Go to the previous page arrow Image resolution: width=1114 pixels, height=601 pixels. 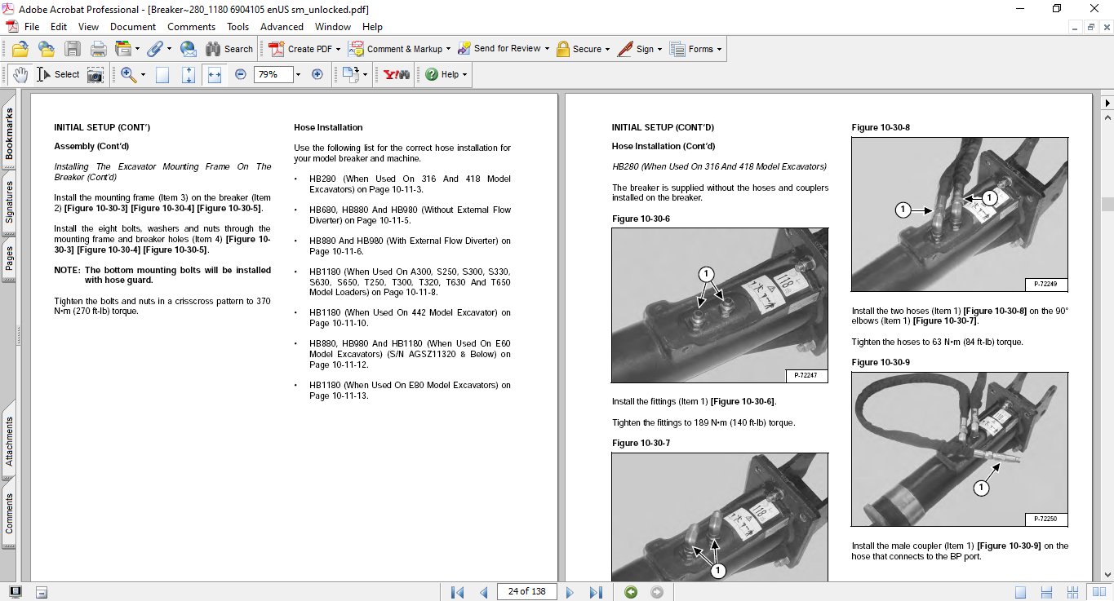coord(484,592)
